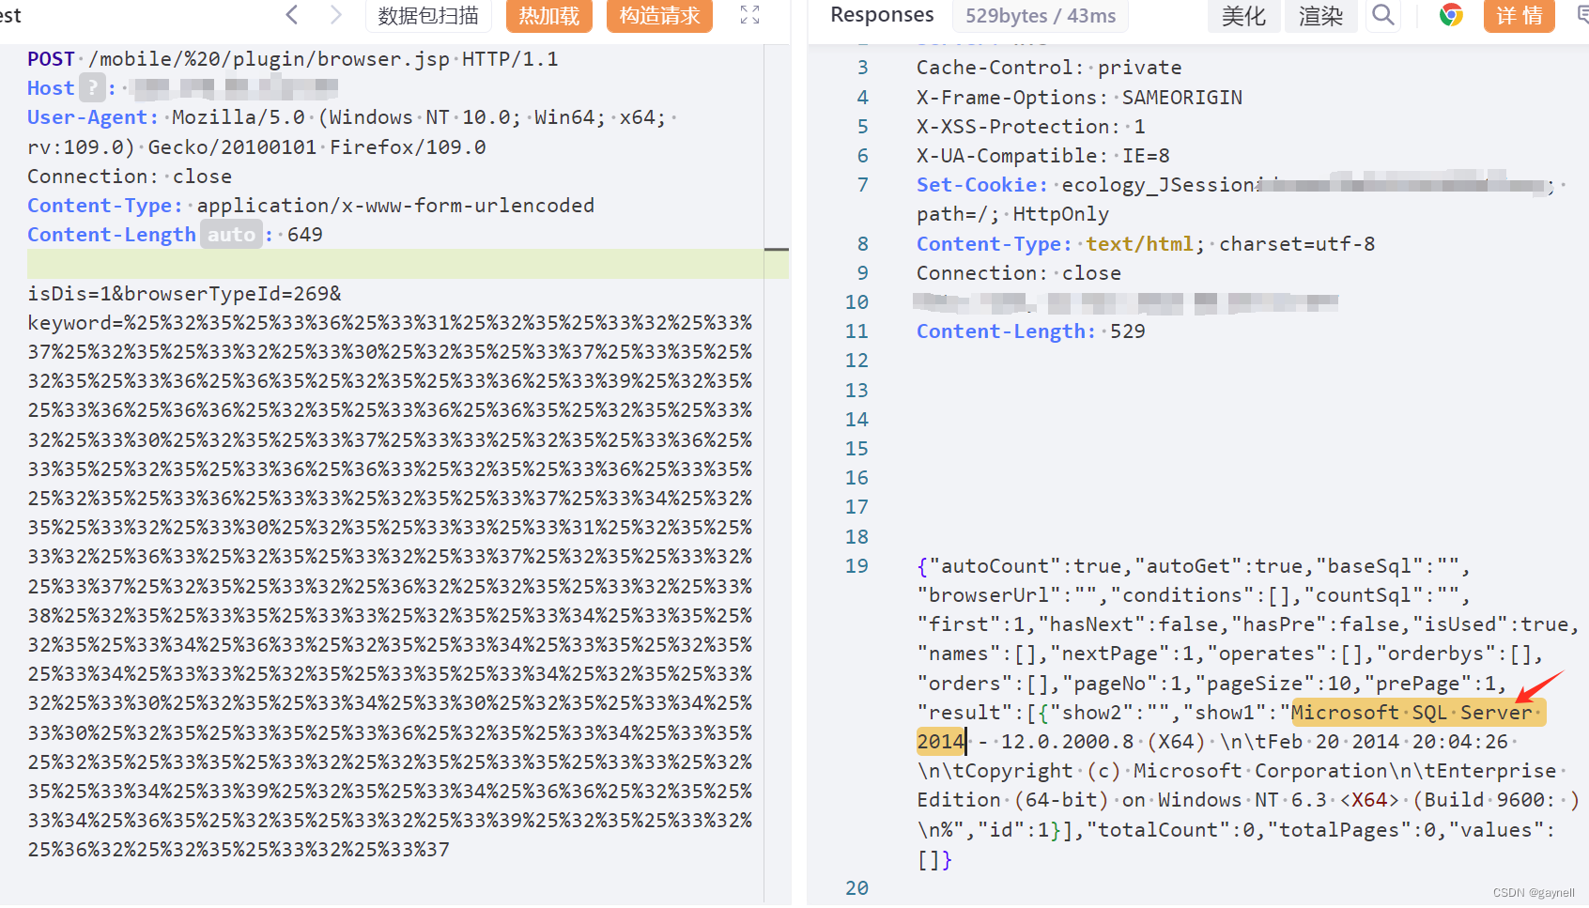
Task: Click the request Content-Length header name
Action: (112, 235)
